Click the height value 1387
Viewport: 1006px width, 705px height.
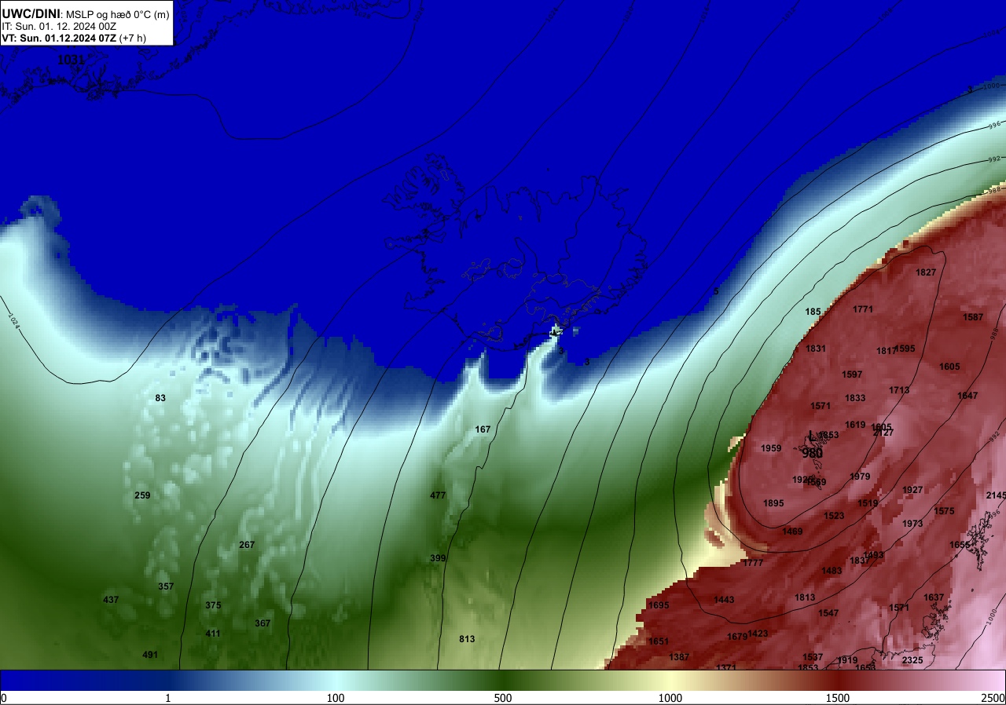pos(679,657)
